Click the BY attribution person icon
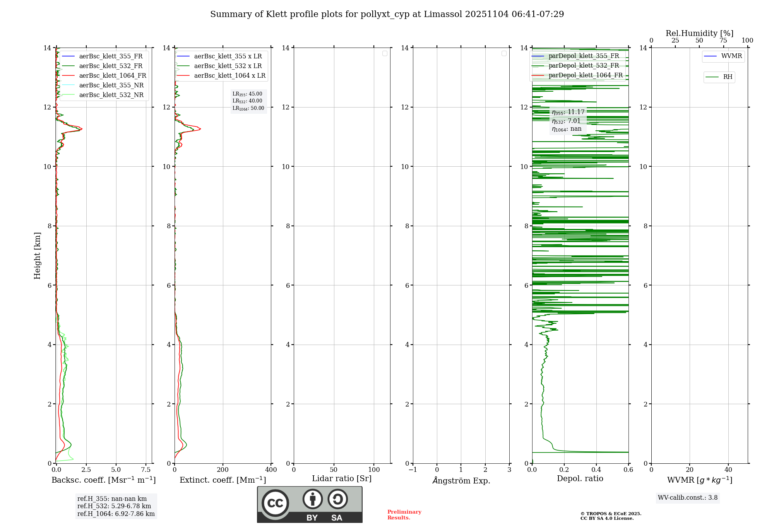This screenshot has width=774, height=526. pos(312,499)
